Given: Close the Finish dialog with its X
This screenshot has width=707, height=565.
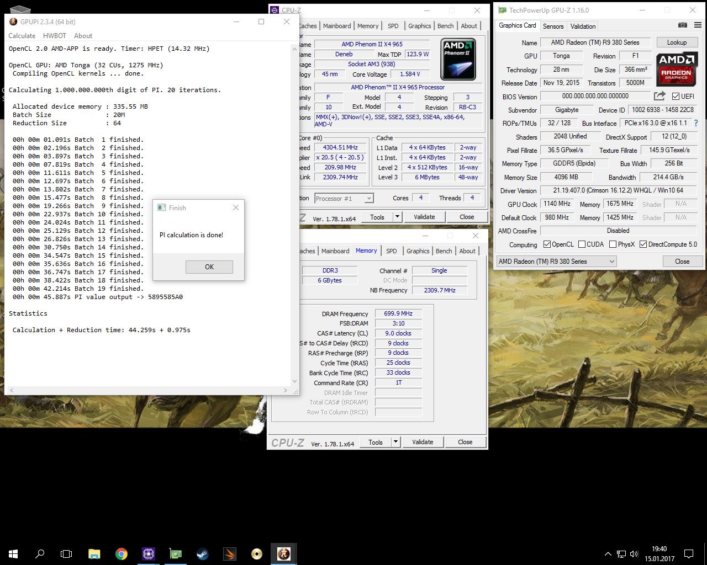Looking at the screenshot, I should click(x=236, y=207).
